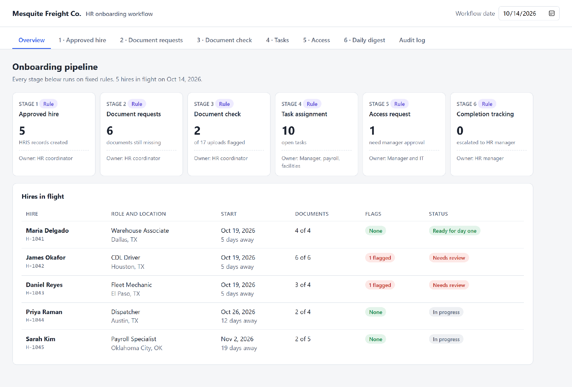Click Maria Delgado's None flags badge
This screenshot has height=387, width=572.
coord(375,231)
